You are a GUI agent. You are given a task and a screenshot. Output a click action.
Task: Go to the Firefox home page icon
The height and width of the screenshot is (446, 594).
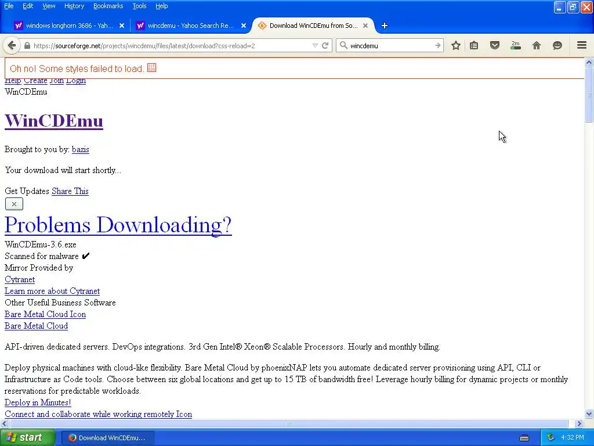537,45
